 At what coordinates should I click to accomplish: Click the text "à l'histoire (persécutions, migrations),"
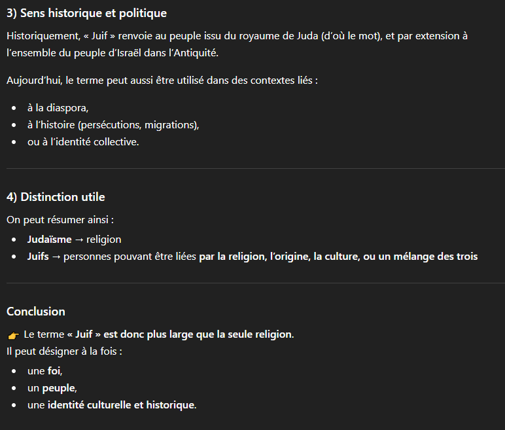pos(113,124)
